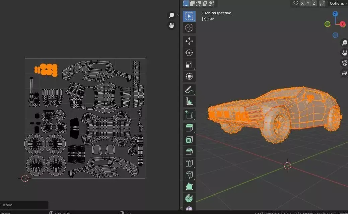The image size is (348, 214).
Task: Select the Poly Build tool
Action: pyautogui.click(x=189, y=187)
